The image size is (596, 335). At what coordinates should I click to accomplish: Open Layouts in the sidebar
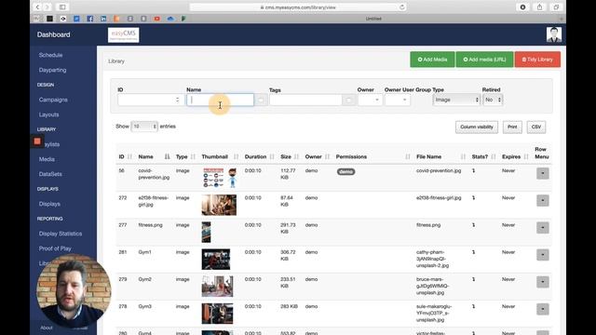pyautogui.click(x=49, y=114)
